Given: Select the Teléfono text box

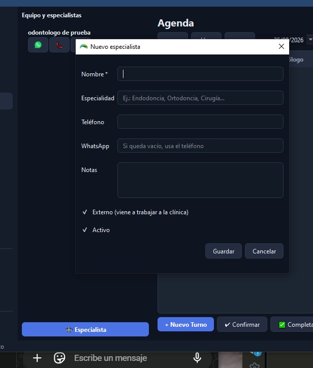Looking at the screenshot, I should coord(200,122).
